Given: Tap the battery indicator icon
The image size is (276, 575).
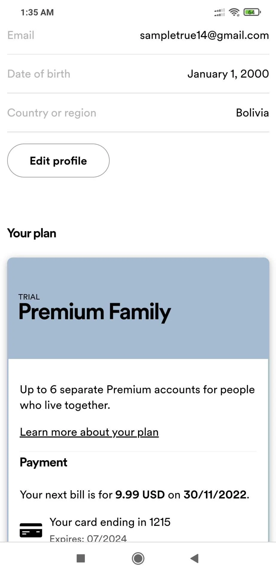Looking at the screenshot, I should pyautogui.click(x=252, y=12).
